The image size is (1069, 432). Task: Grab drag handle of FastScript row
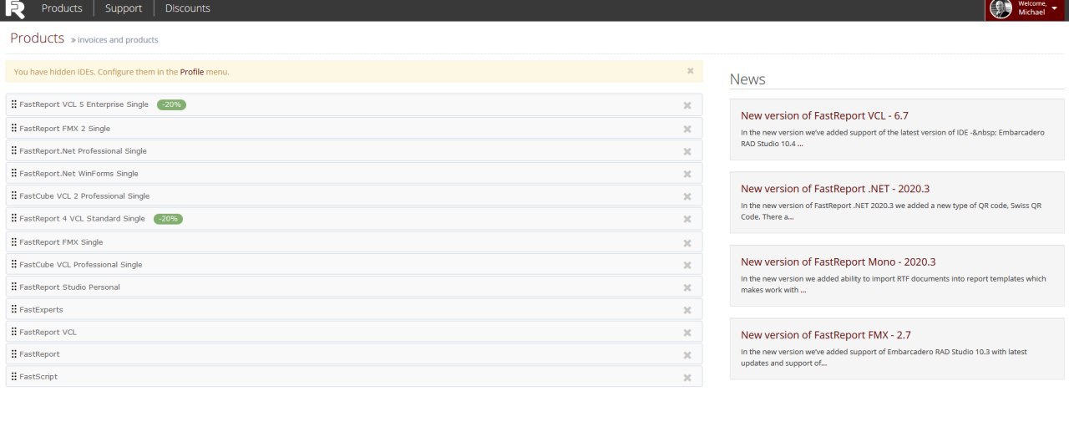tap(14, 377)
